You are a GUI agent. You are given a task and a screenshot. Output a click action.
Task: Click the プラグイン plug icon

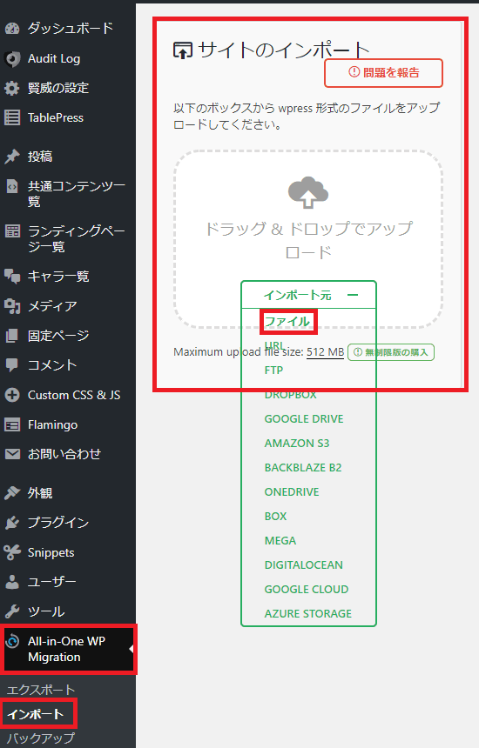click(x=12, y=523)
